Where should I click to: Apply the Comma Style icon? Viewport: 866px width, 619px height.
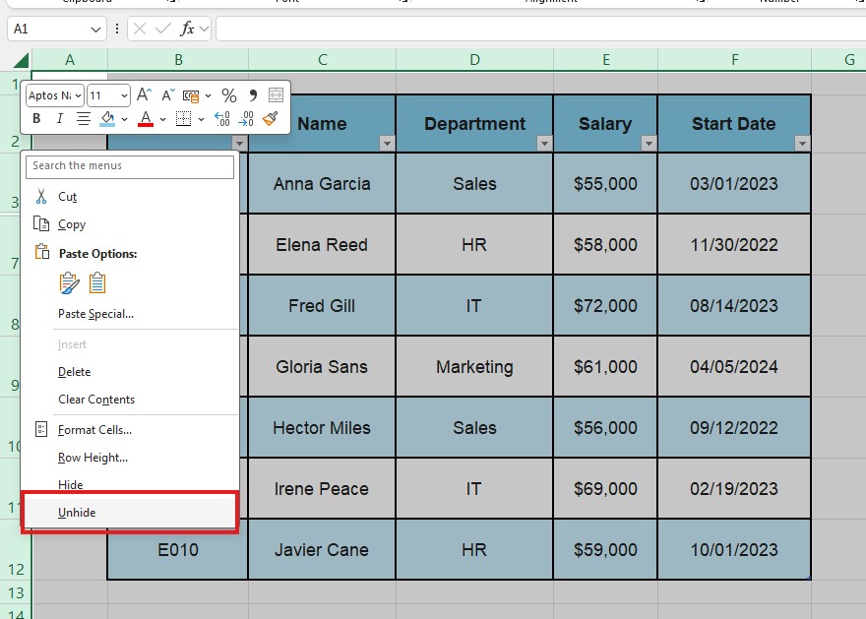tap(253, 94)
